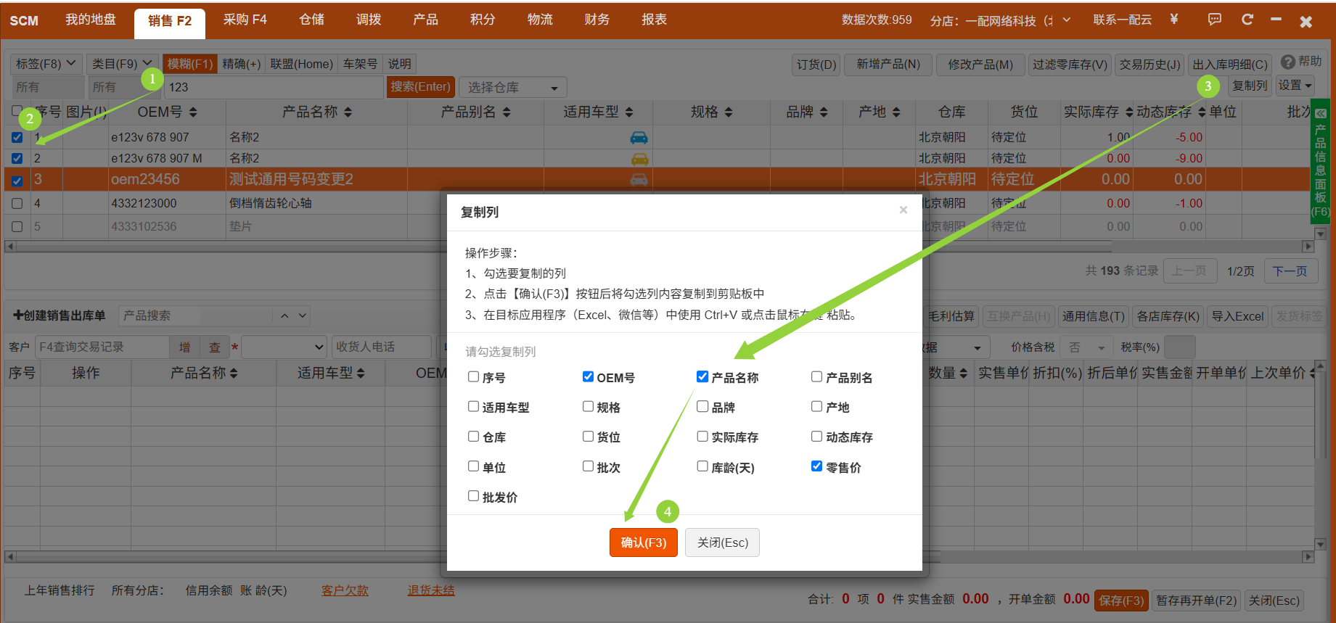
Task: Switch to the 采购 F4 tab
Action: coord(245,20)
